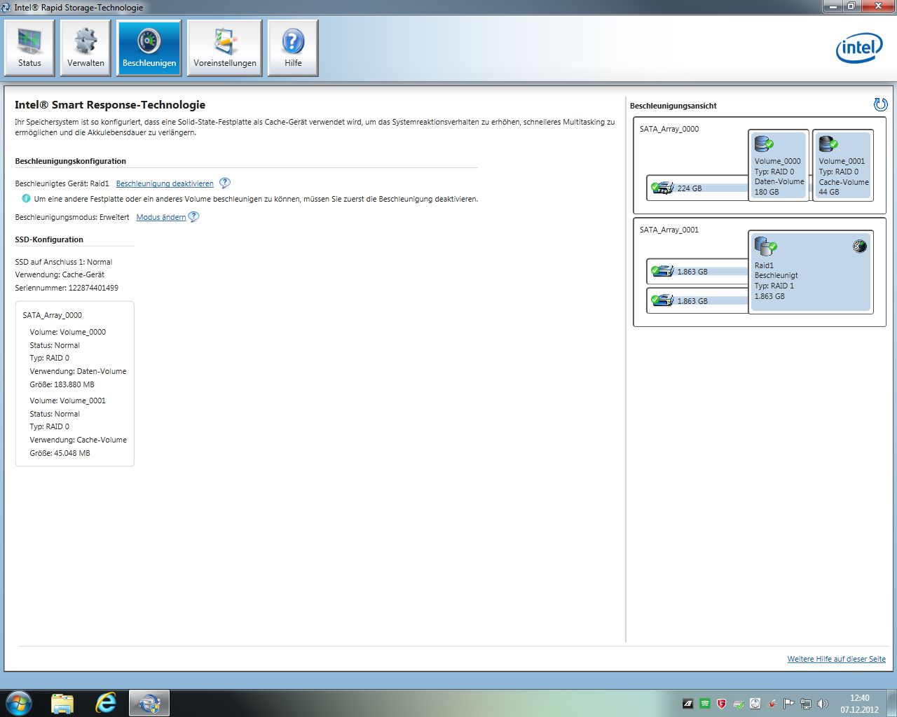Select the 224 GB SSD disk
The height and width of the screenshot is (717, 897).
(697, 188)
